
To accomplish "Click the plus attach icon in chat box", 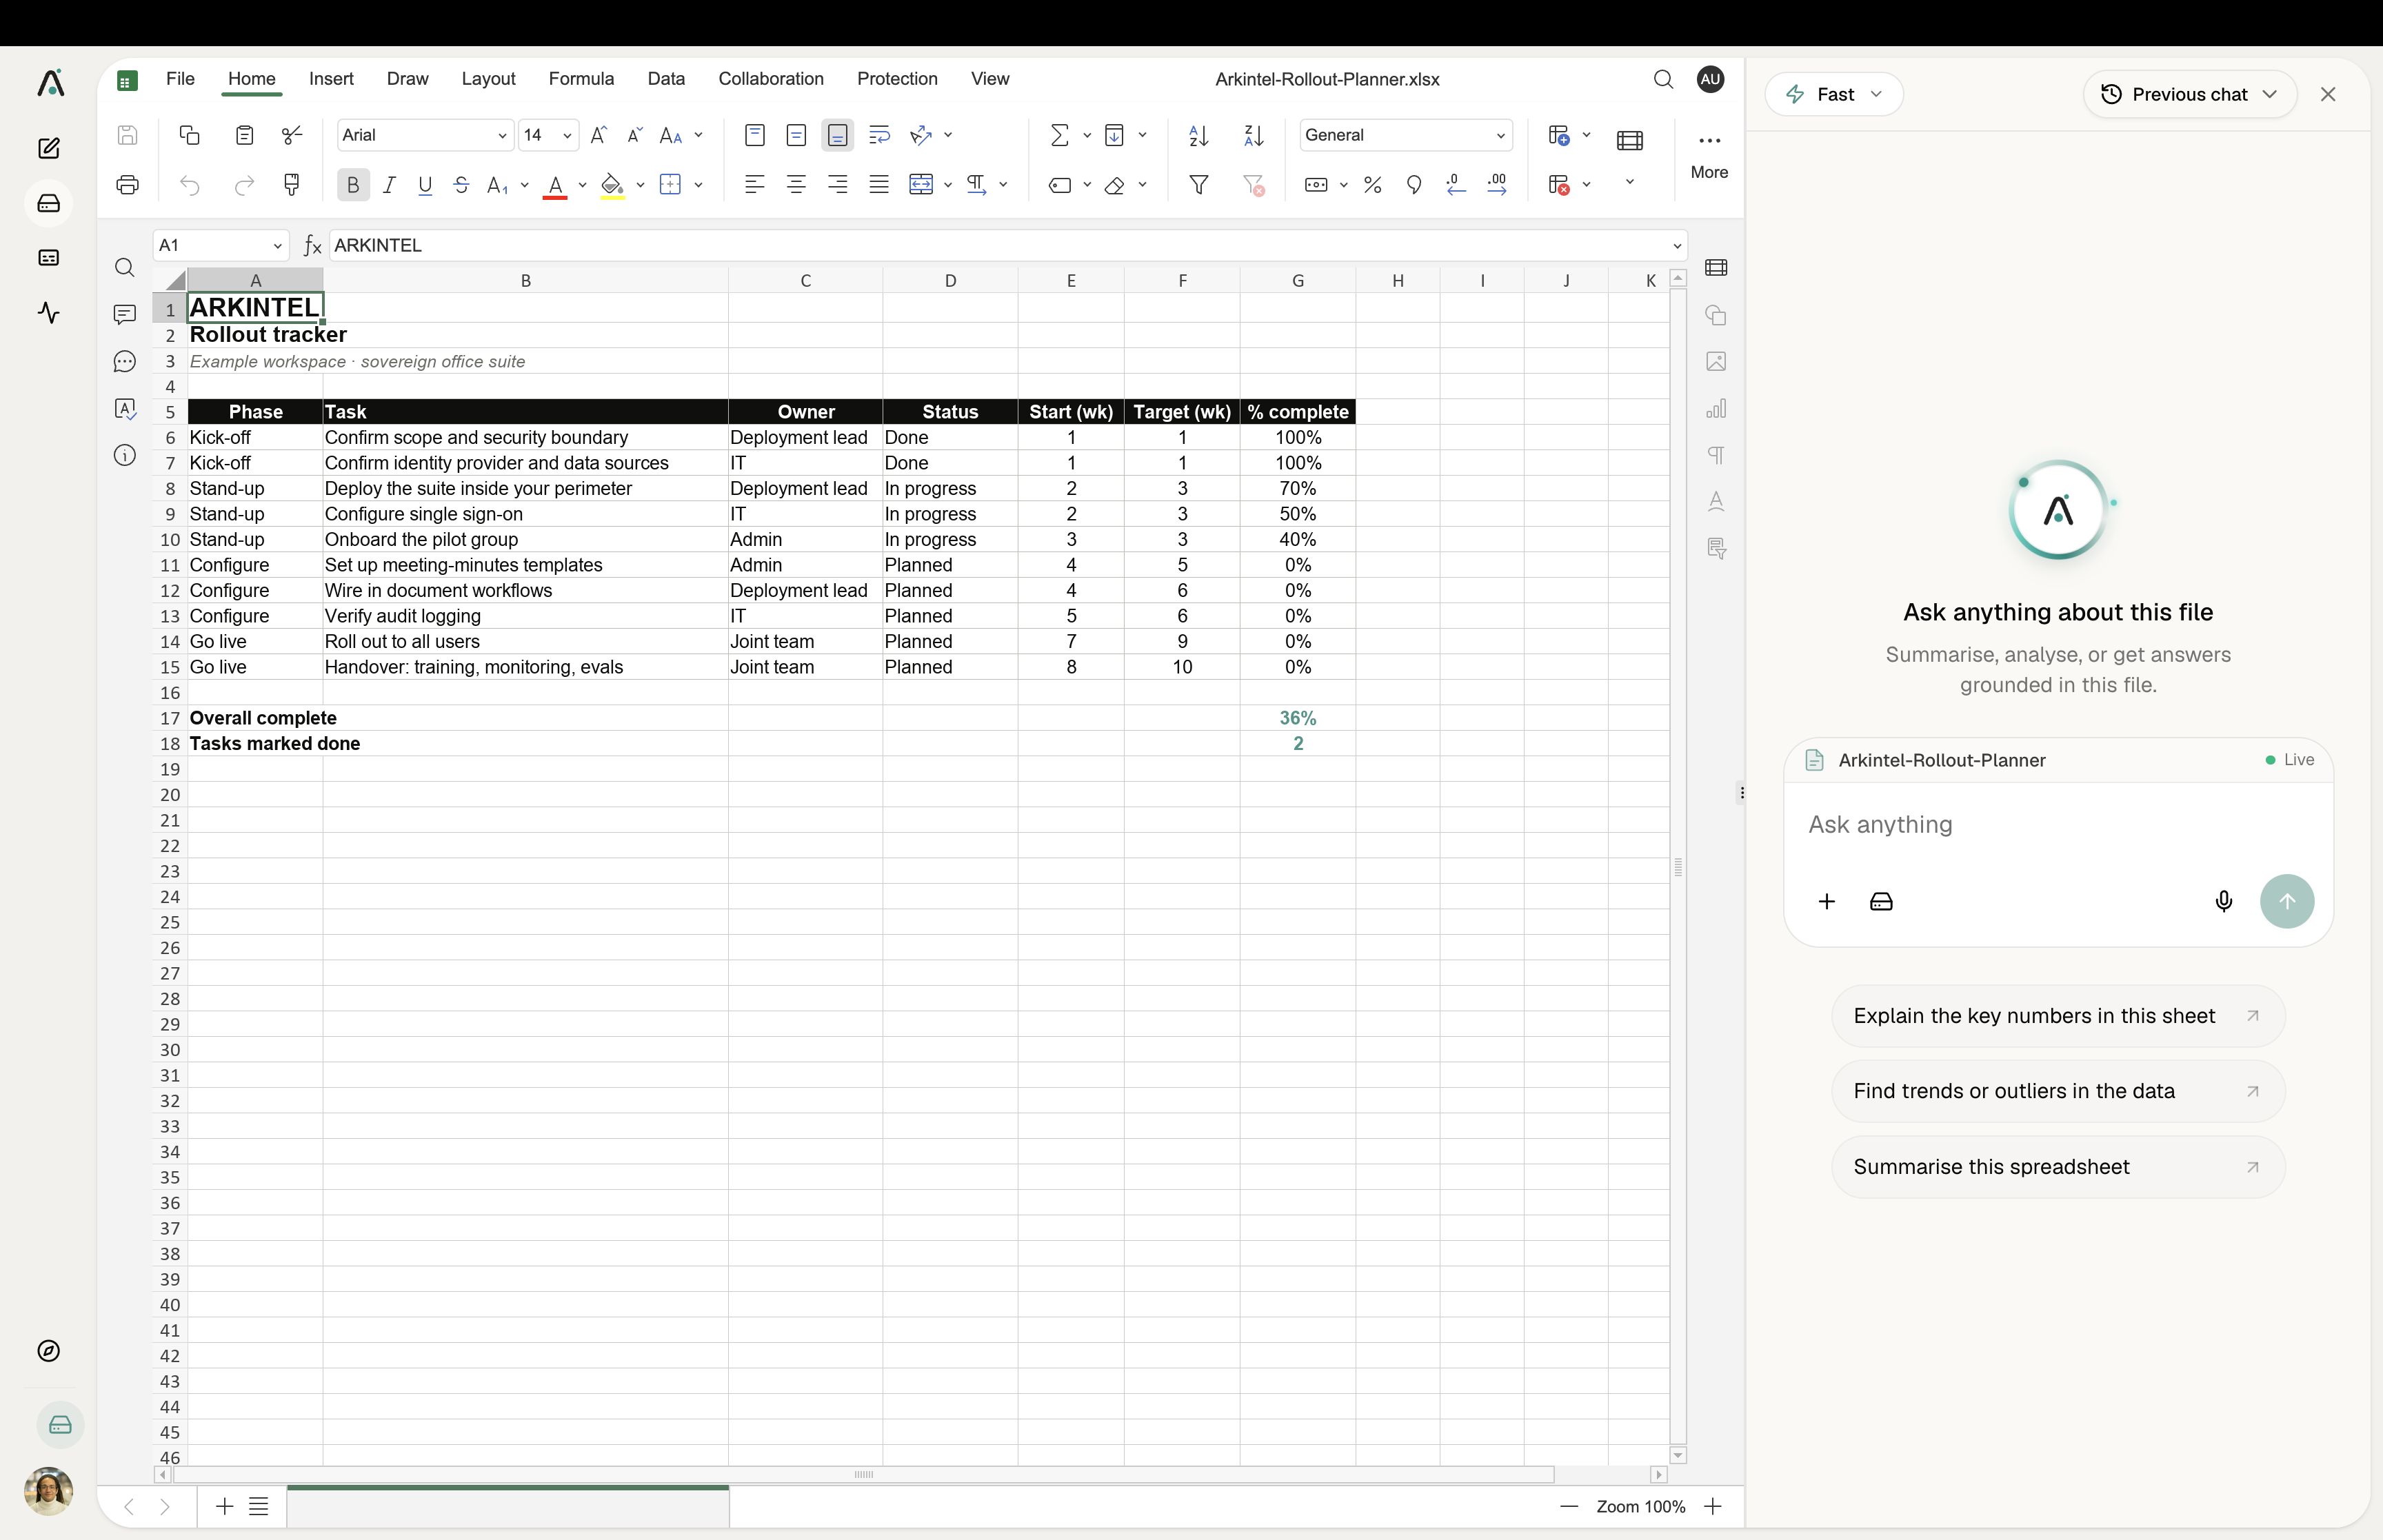I will pyautogui.click(x=1826, y=902).
